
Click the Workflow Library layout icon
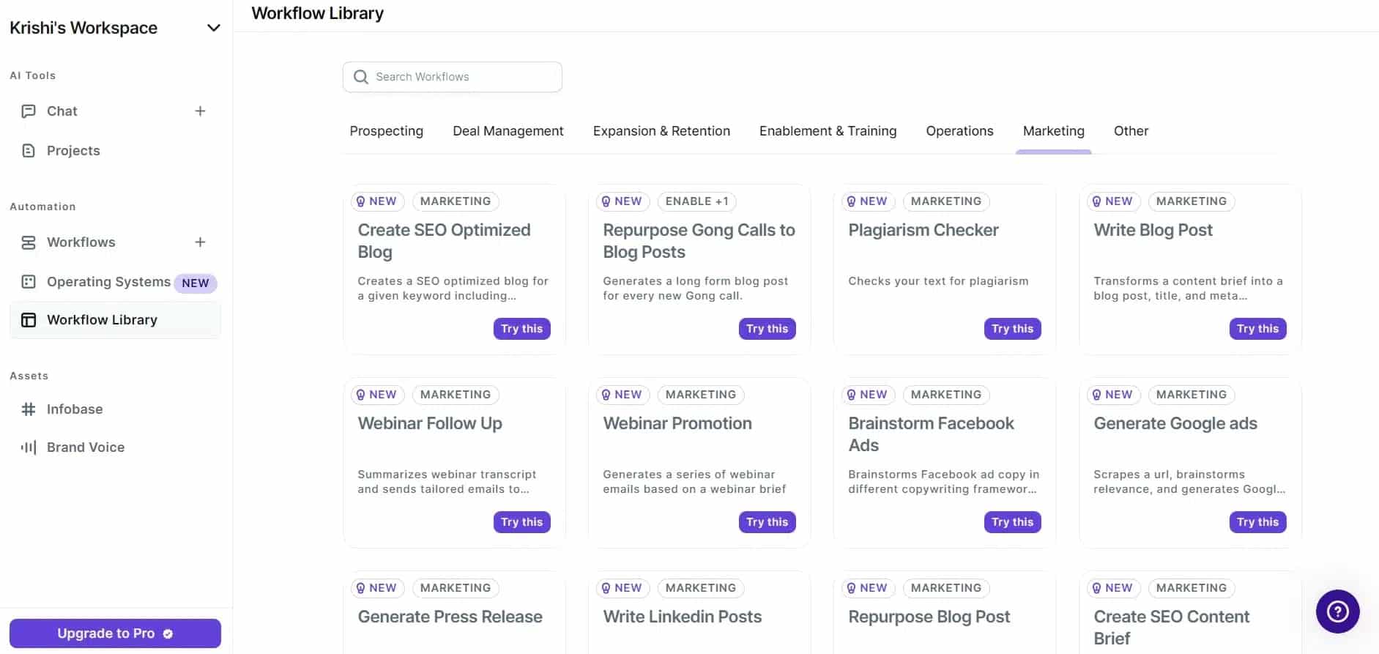(x=29, y=320)
